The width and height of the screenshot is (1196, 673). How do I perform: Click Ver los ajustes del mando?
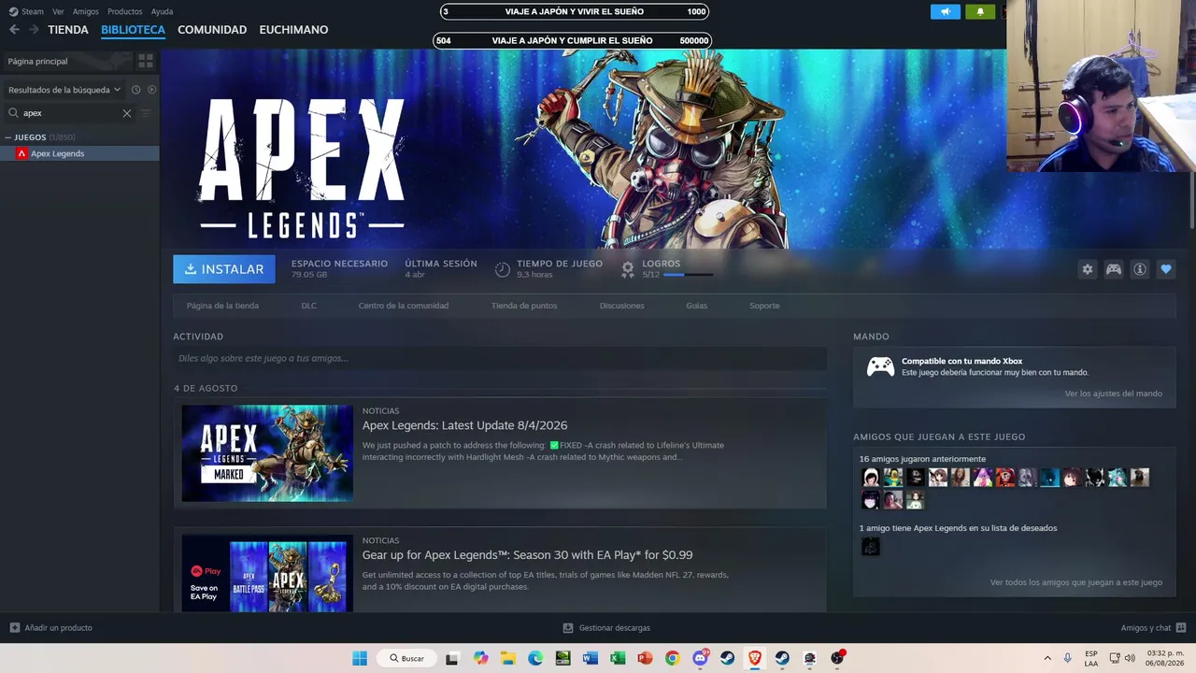[1114, 394]
